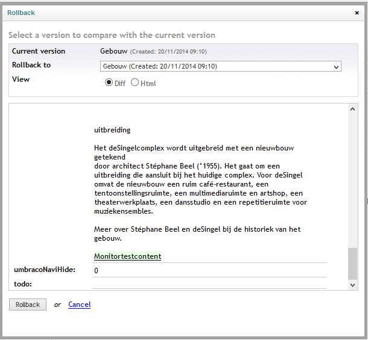
Task: Click the umbracoNaviHide value 0
Action: click(x=96, y=270)
